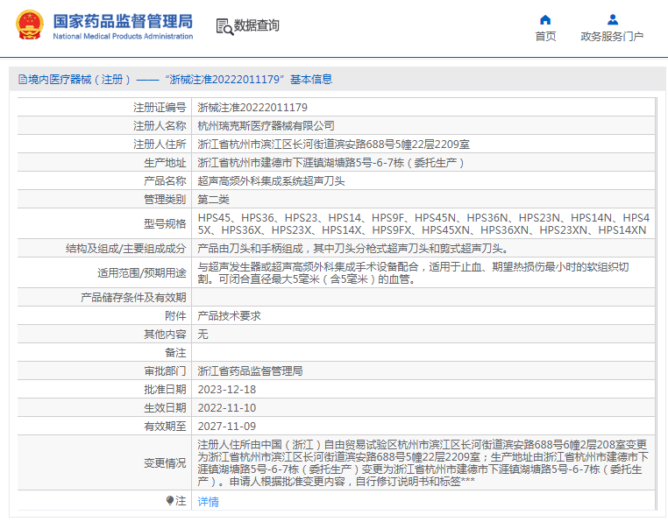The width and height of the screenshot is (668, 522).
Task: Click the 变更情况 label
Action: (165, 462)
